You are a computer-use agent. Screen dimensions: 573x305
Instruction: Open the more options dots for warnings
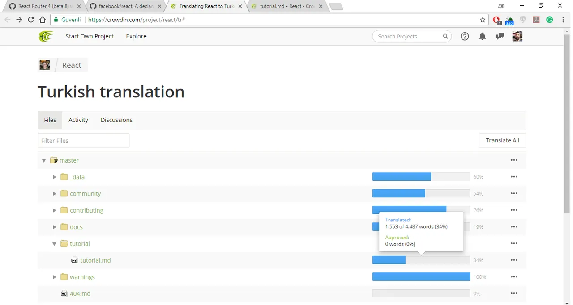[514, 277]
